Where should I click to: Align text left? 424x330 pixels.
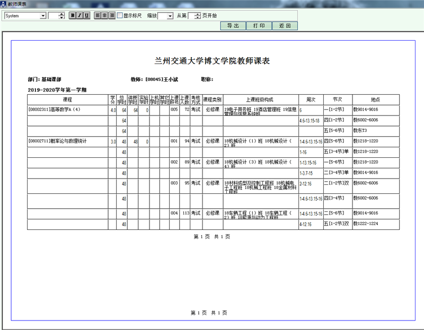point(98,15)
